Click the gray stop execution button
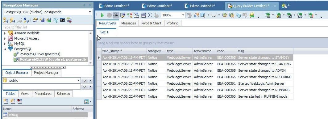 tap(109, 15)
